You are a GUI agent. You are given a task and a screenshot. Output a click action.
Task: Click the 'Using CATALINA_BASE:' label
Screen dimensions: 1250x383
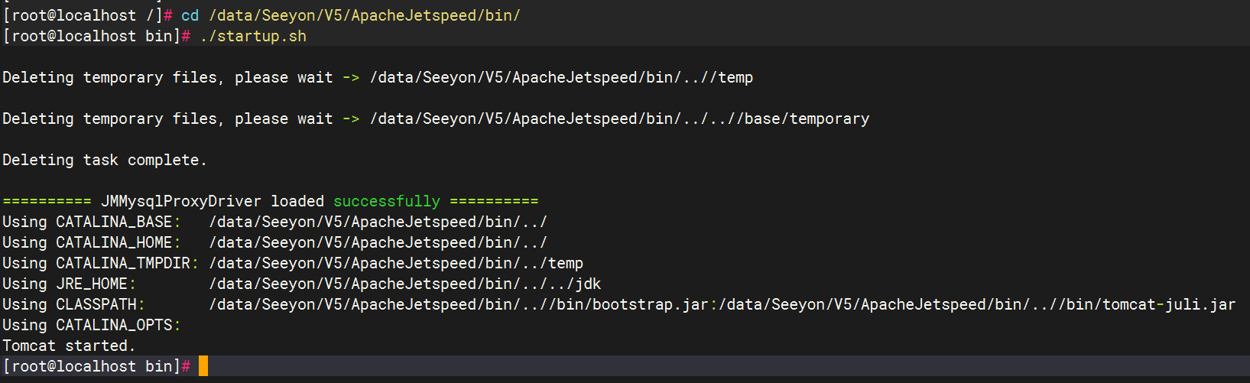[92, 222]
